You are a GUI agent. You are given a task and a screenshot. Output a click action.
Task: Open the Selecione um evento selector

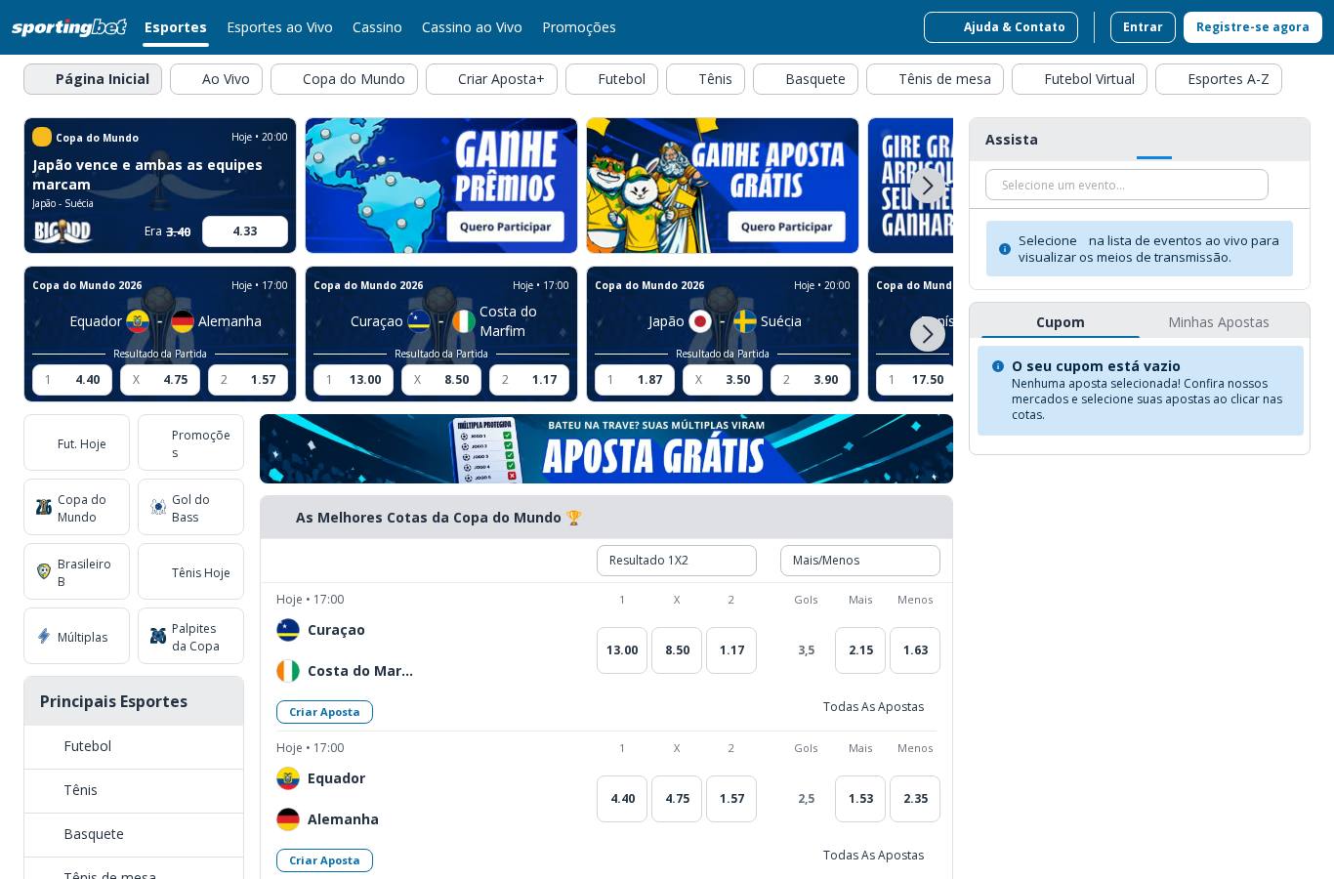tap(1127, 185)
